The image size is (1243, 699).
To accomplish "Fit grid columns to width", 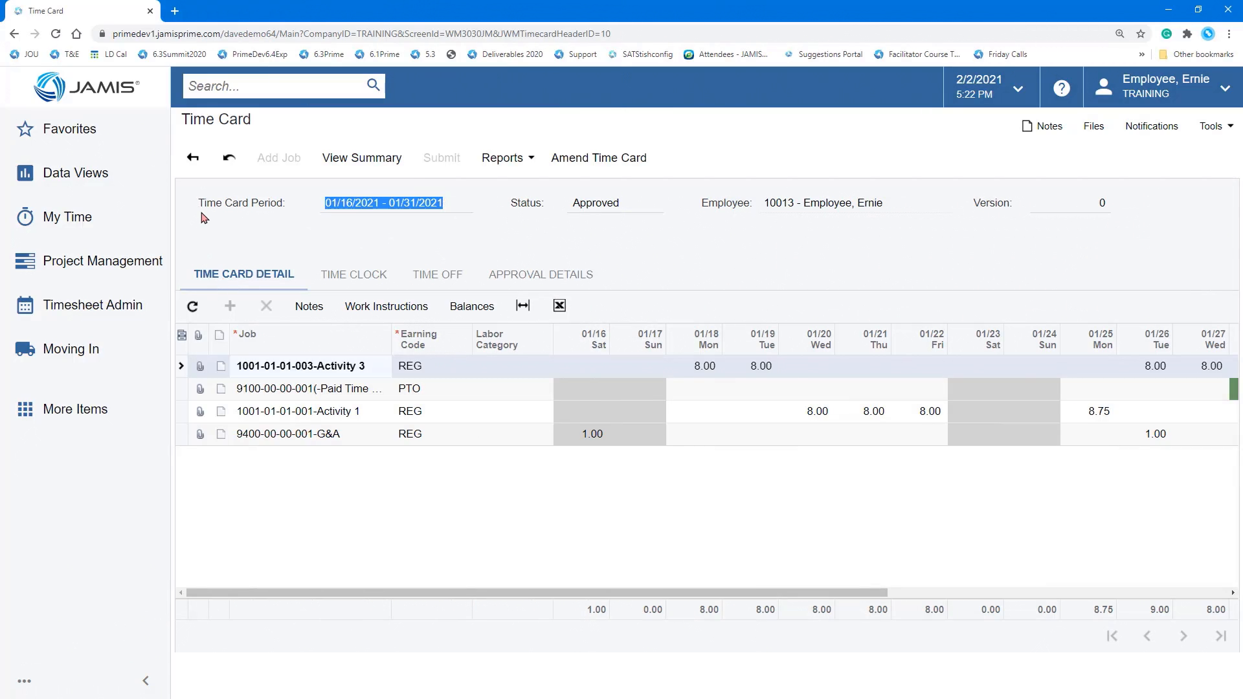I will point(522,305).
